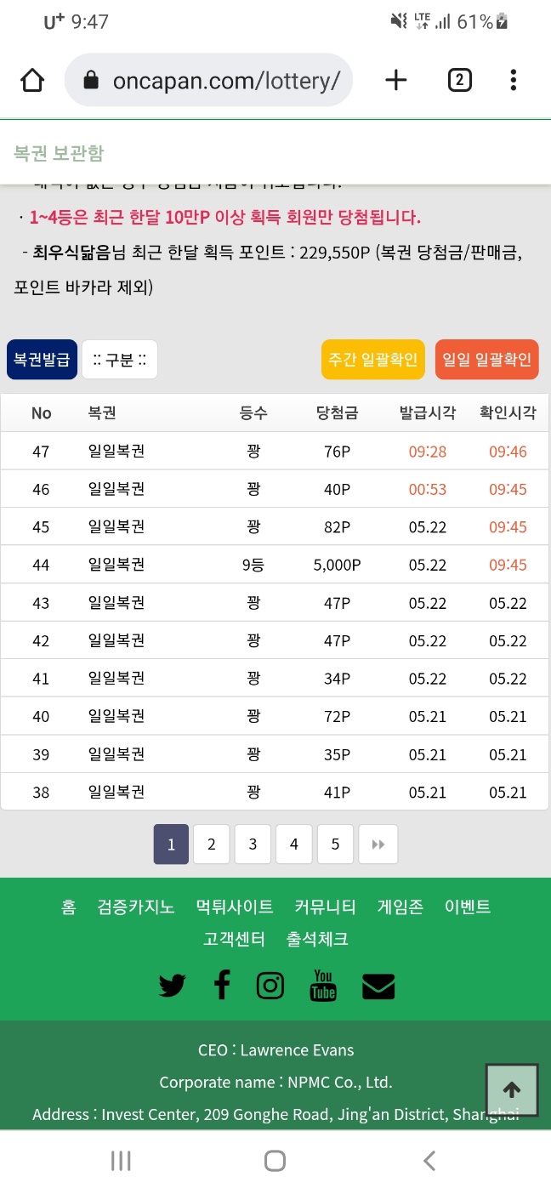Click the 당첨금 column header

click(x=338, y=413)
